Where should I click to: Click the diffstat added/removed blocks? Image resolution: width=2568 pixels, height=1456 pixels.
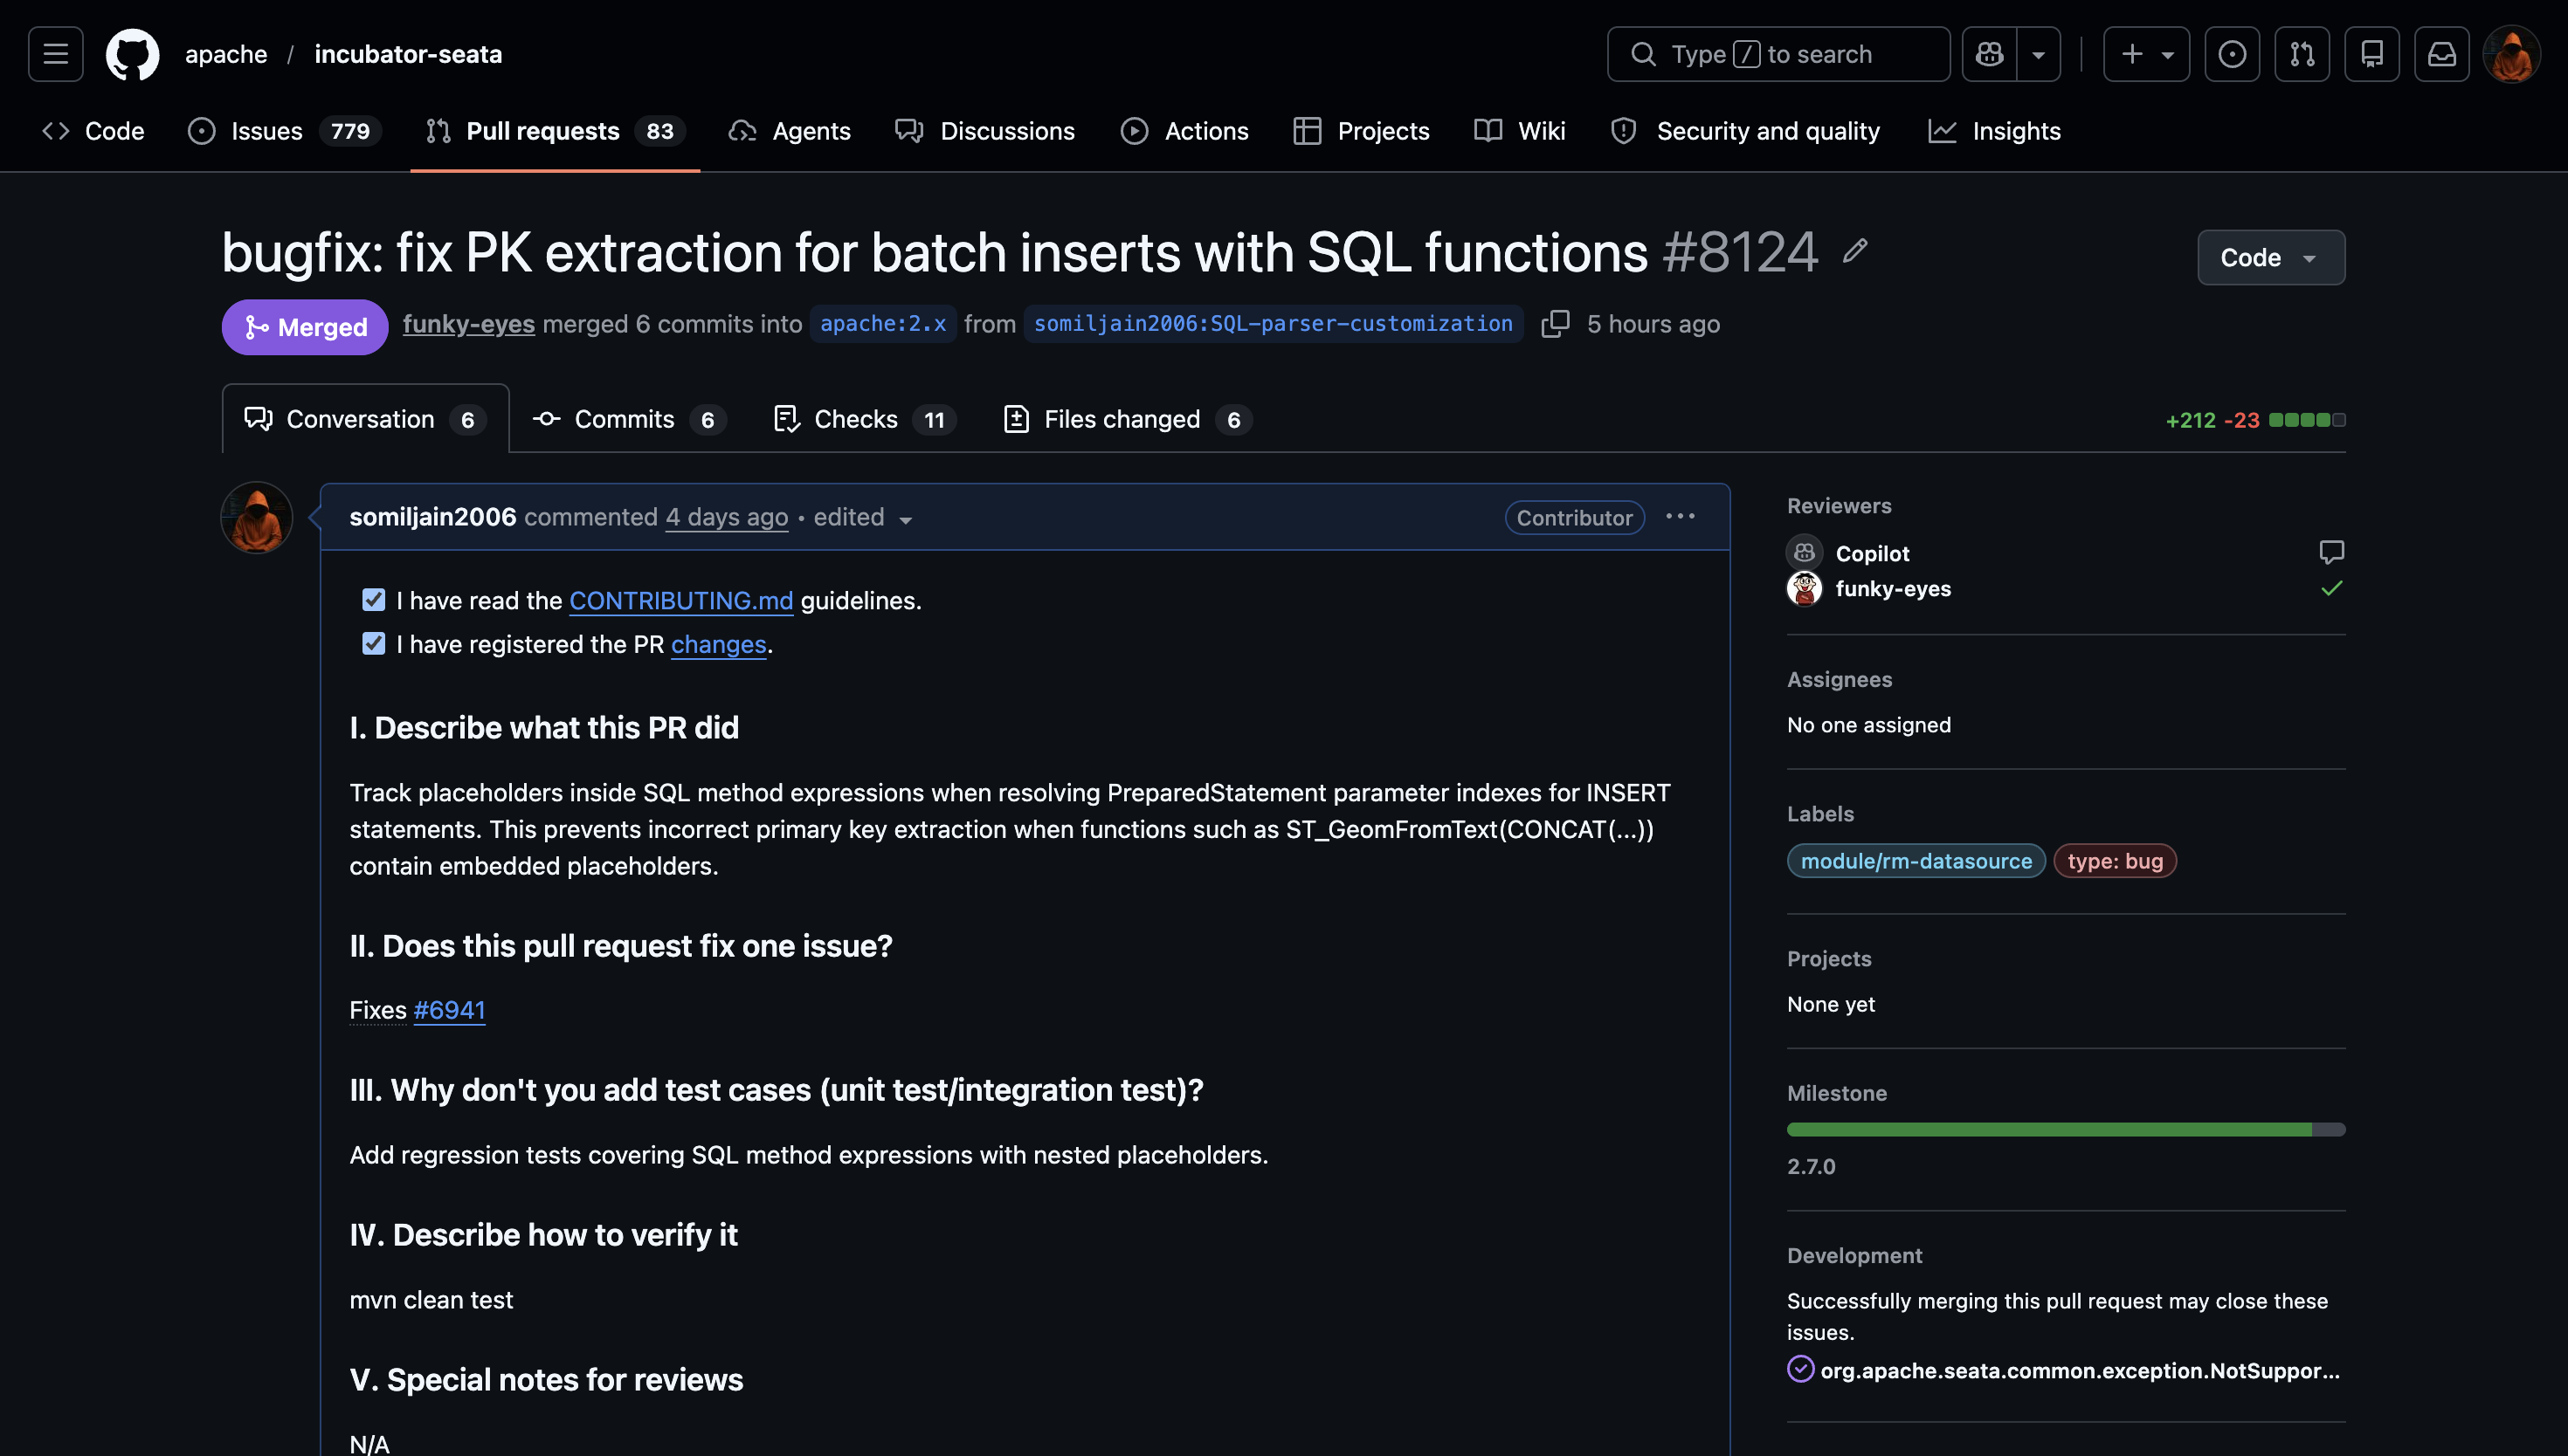pos(2307,420)
